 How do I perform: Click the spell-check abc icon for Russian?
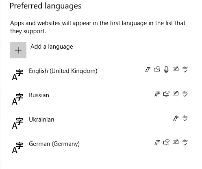pos(185,94)
